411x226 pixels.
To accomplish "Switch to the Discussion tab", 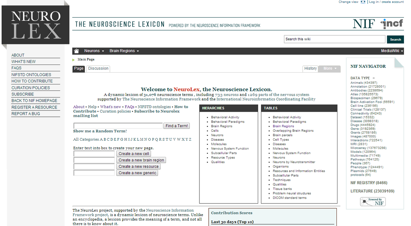I will 98,68.
